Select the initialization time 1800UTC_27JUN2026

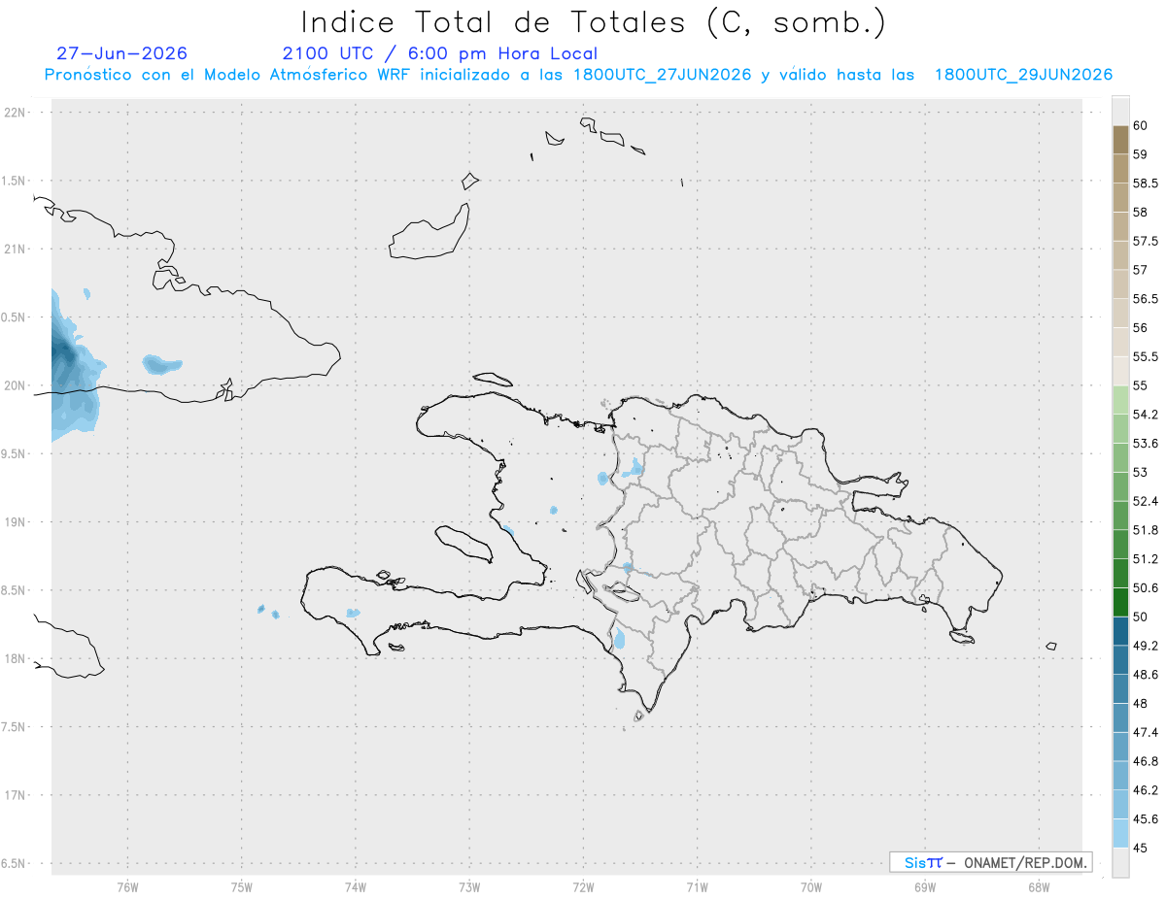(x=663, y=75)
